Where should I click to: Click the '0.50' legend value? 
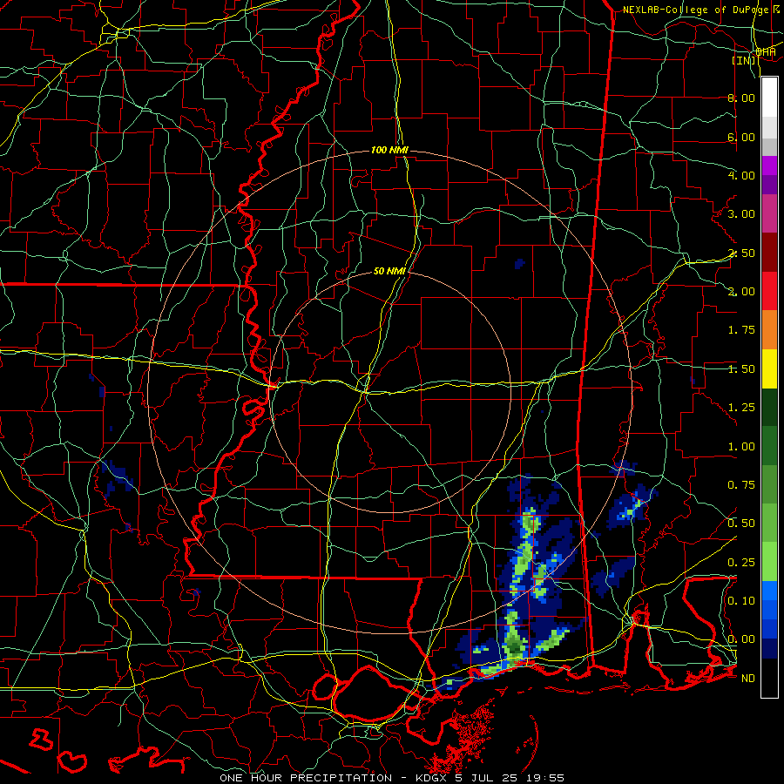pyautogui.click(x=741, y=524)
